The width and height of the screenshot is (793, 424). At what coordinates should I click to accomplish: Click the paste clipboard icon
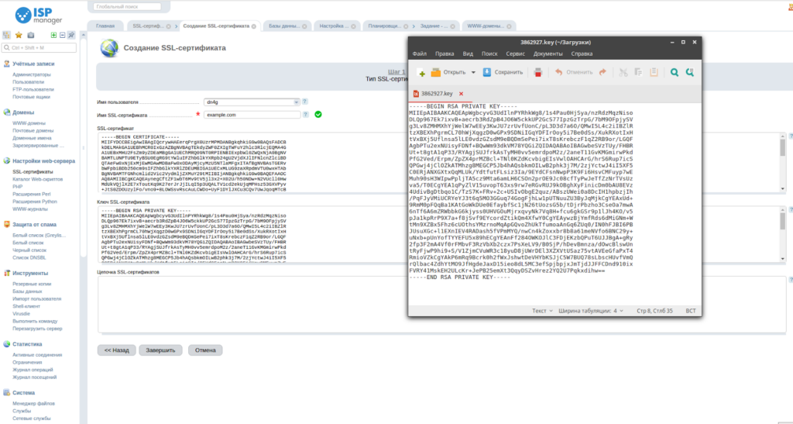tap(654, 72)
